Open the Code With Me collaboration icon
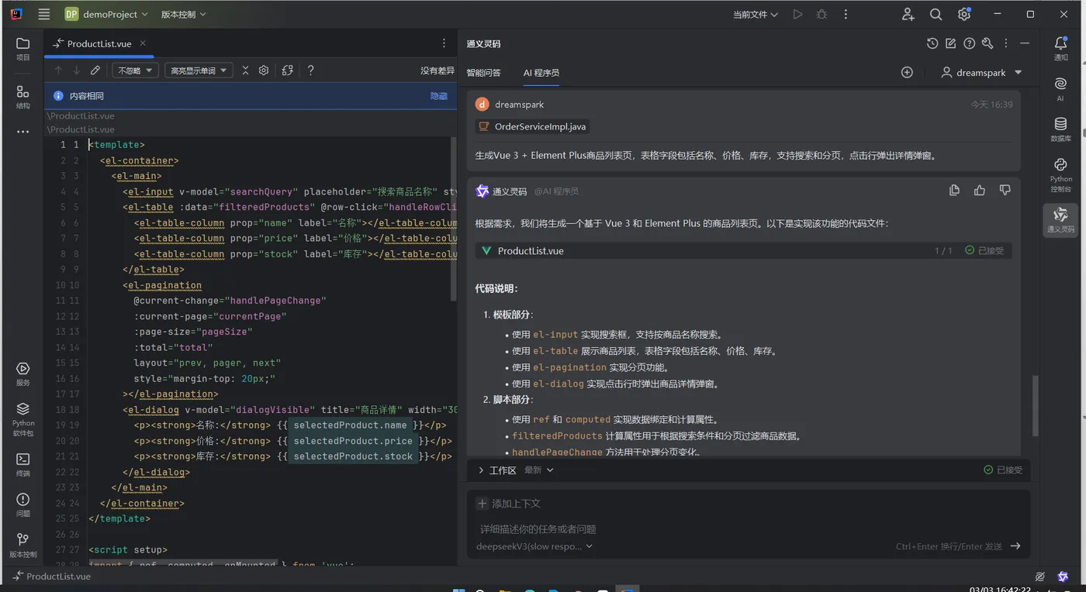Screen dimensions: 1086x592 pos(908,14)
